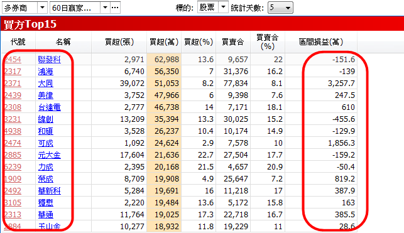Select the 819.2 區間損益 value
The image size is (404, 233).
click(345, 179)
